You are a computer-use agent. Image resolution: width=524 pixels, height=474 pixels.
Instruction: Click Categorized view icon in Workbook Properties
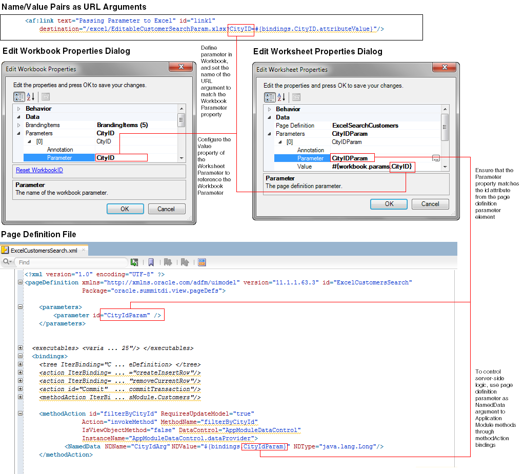(x=19, y=97)
